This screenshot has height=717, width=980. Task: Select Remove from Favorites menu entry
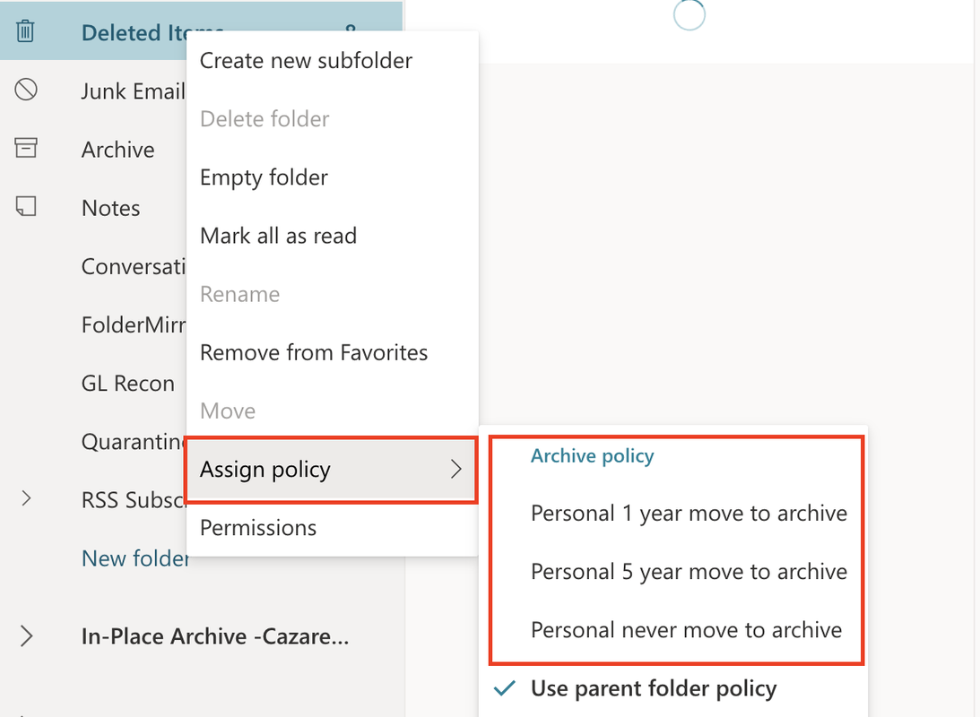click(x=313, y=352)
